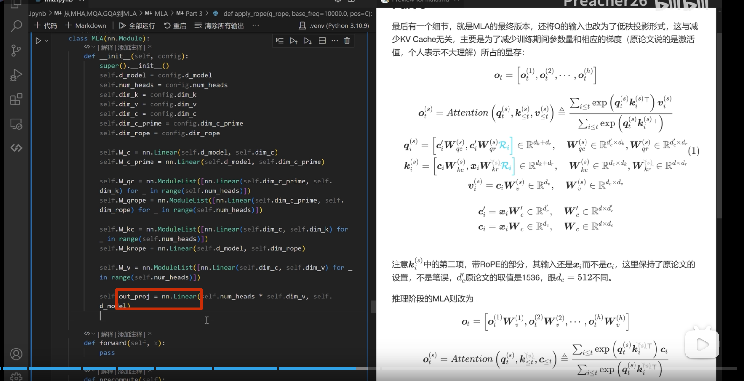Open the Remote Explorer view
This screenshot has height=381, width=744.
[16, 124]
